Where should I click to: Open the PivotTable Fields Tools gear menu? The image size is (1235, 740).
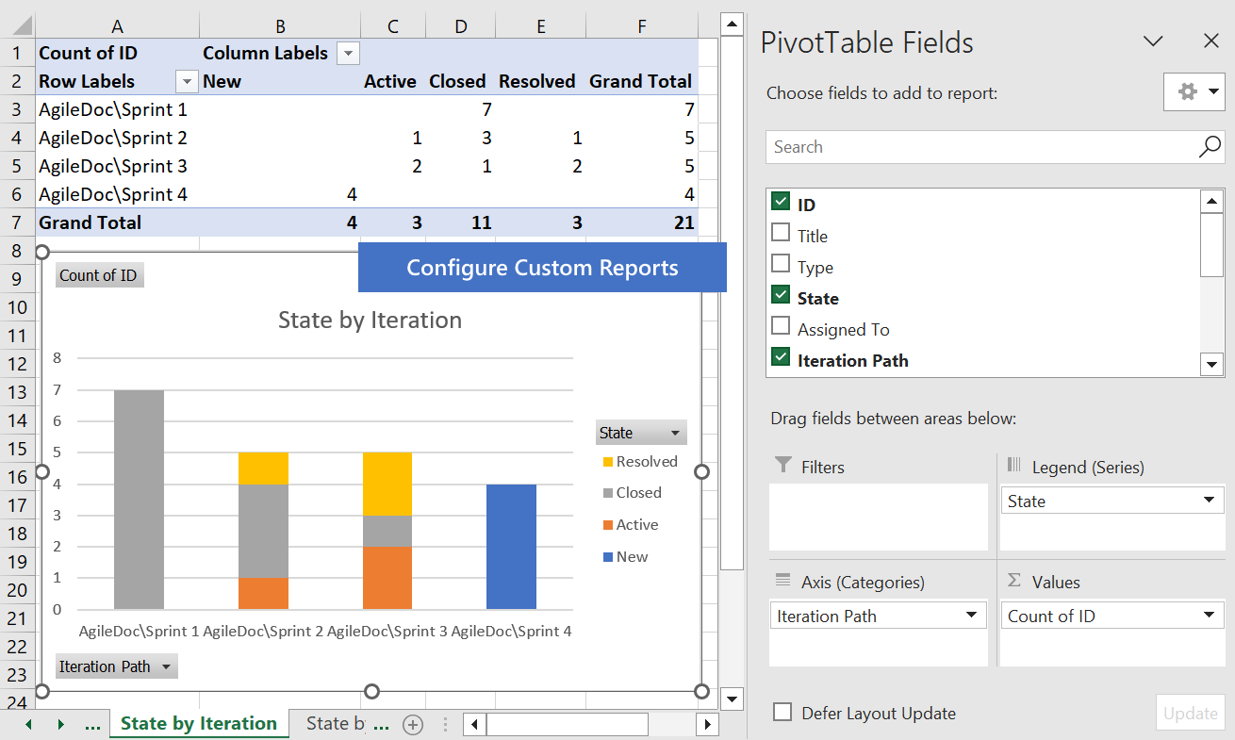[1194, 91]
